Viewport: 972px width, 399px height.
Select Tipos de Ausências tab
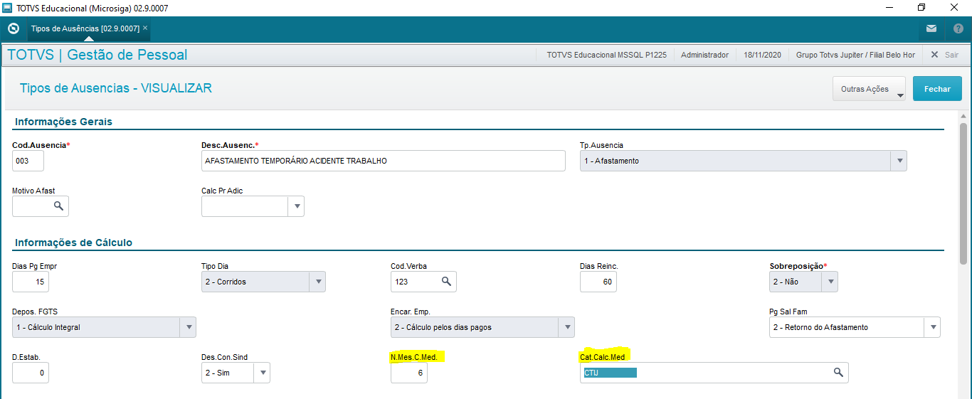[85, 28]
